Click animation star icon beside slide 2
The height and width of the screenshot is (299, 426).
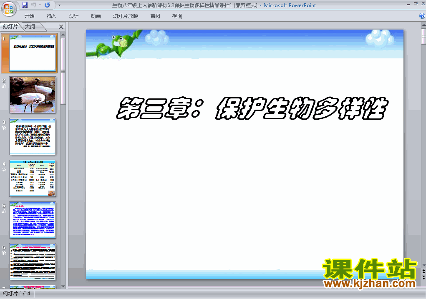4,86
